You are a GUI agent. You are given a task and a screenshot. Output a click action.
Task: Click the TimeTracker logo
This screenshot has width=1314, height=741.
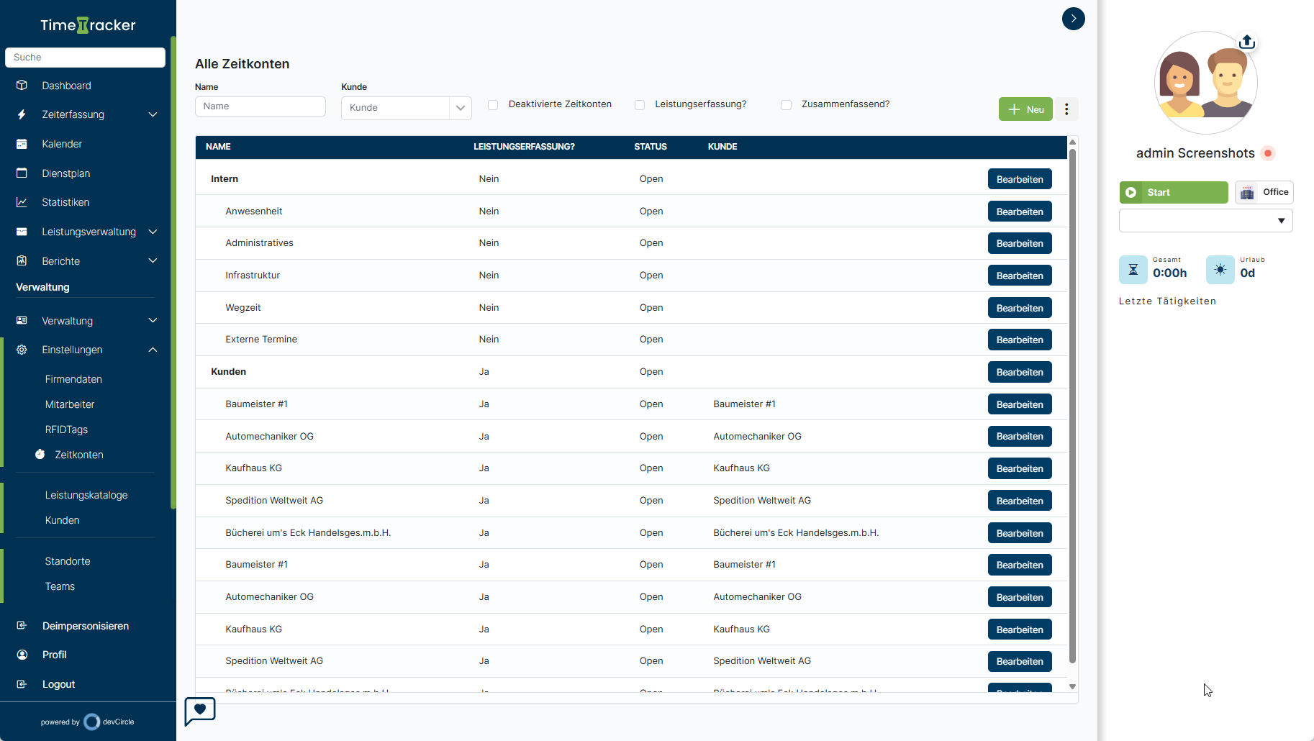click(x=88, y=25)
